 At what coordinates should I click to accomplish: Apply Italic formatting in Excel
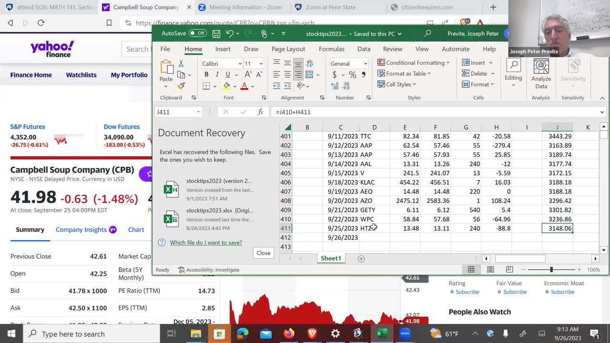pos(217,75)
